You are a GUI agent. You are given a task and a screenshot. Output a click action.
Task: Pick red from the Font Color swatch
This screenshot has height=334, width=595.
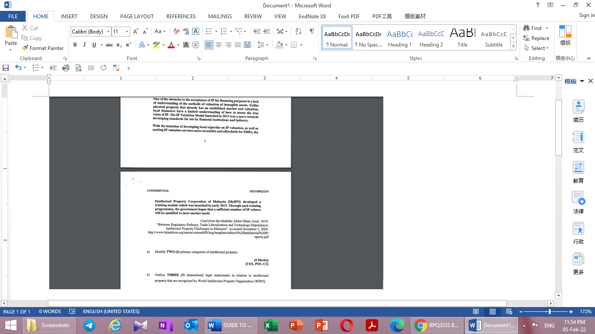point(171,45)
